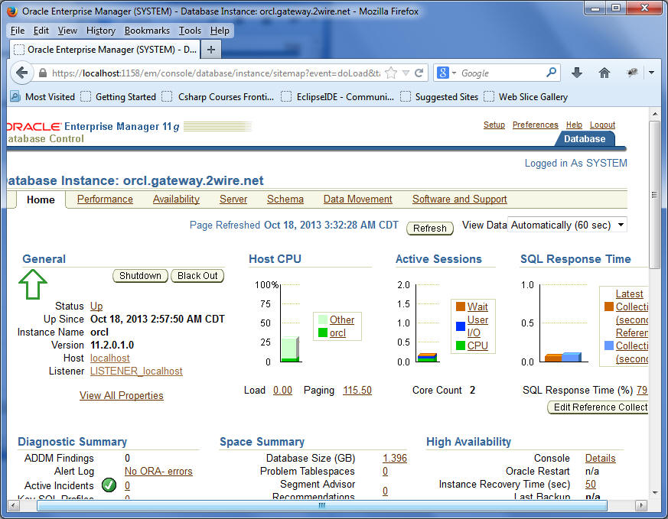
Task: Click the orcl legend link in Host CPU
Action: point(337,332)
